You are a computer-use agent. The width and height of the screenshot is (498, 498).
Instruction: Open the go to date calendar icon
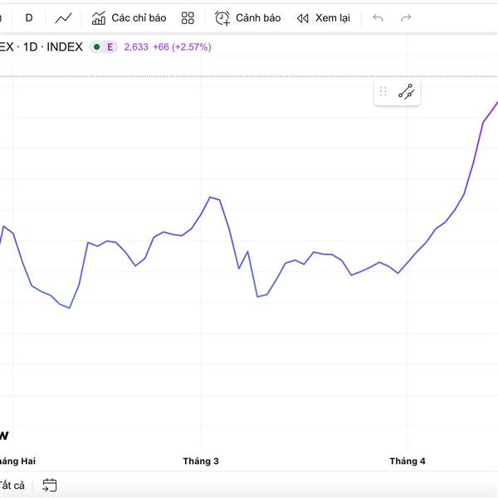(x=50, y=486)
